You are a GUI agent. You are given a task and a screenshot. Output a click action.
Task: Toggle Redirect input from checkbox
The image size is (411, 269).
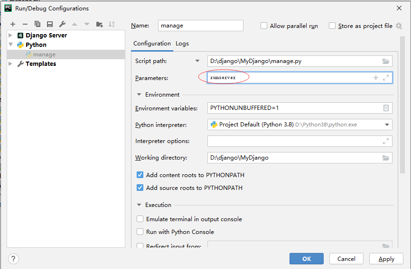[x=140, y=245]
